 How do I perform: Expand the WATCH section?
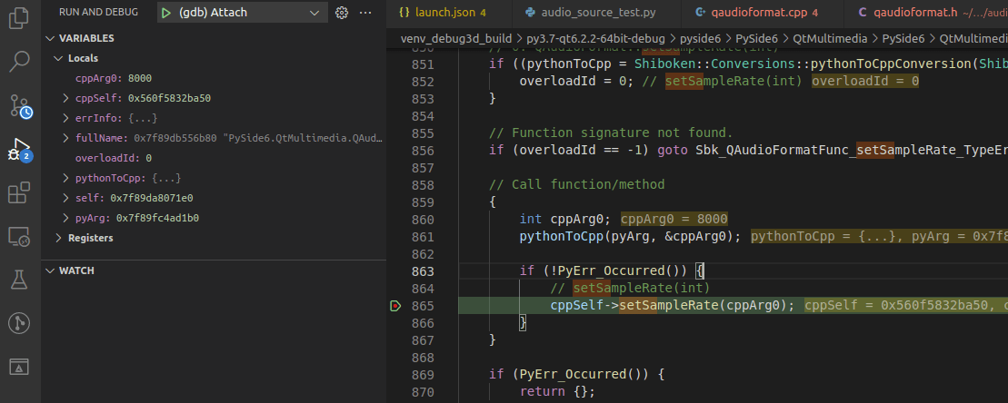[x=76, y=270]
